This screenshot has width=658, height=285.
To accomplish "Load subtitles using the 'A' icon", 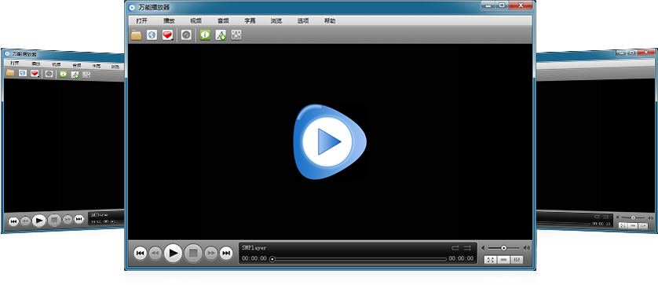I will pos(221,35).
